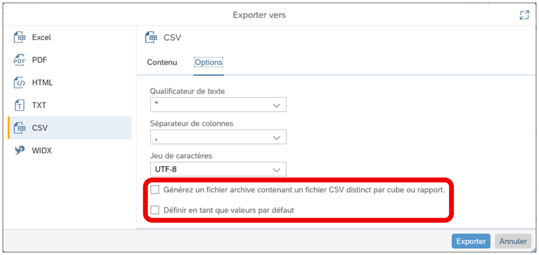Switch to the Contenu tab
Image resolution: width=539 pixels, height=255 pixels.
pos(162,62)
